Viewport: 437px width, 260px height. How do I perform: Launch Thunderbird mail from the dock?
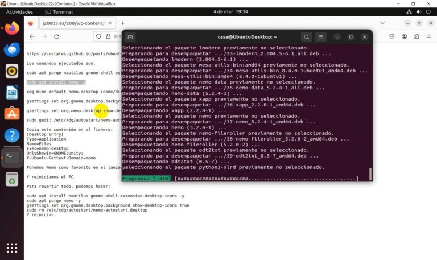[12, 49]
